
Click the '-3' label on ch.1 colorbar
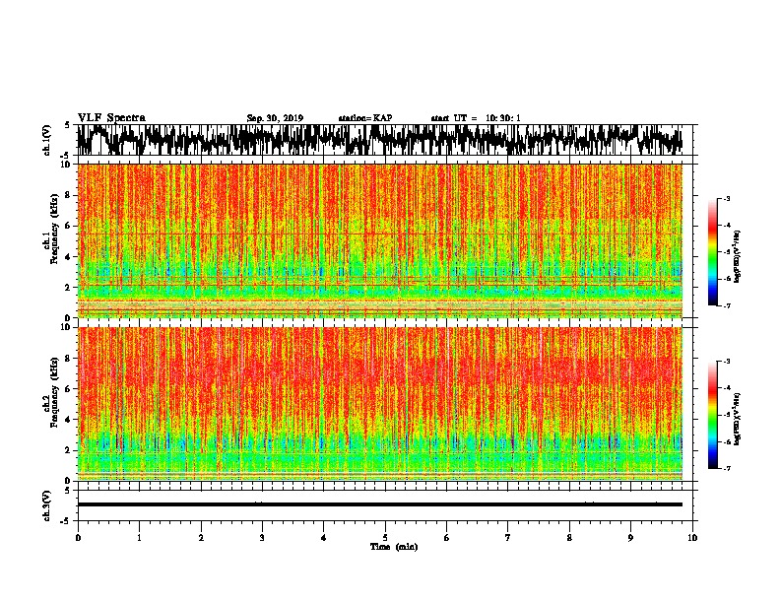pyautogui.click(x=727, y=198)
